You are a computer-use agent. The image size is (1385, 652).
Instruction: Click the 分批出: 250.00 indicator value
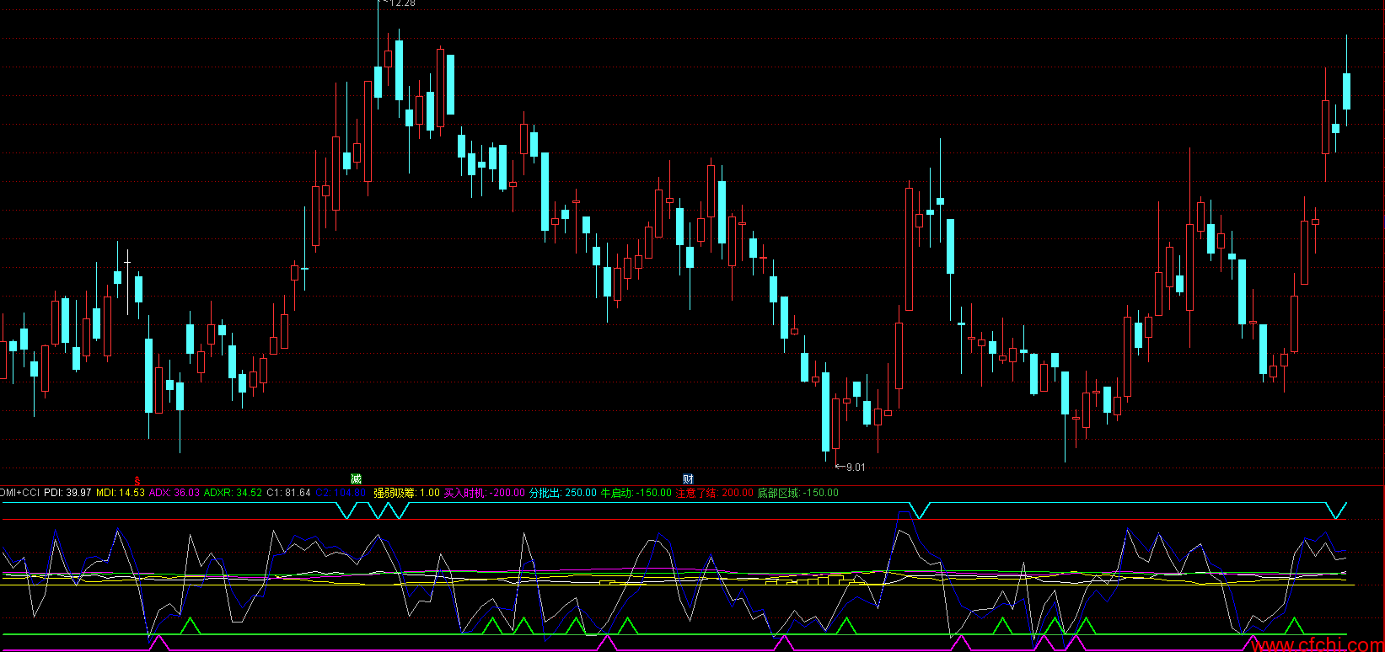562,493
